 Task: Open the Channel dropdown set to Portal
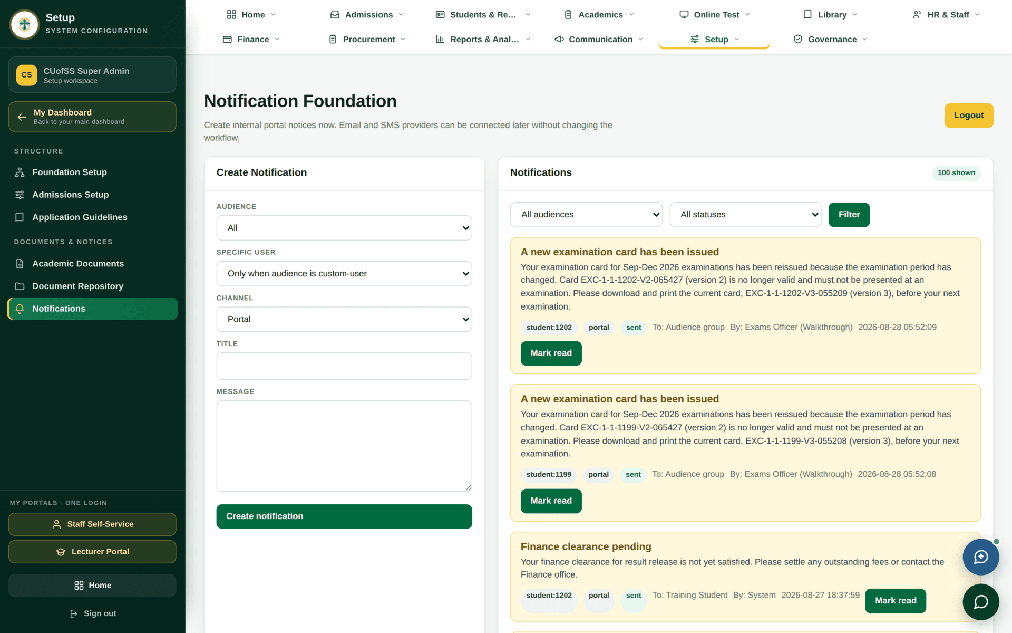pos(344,319)
